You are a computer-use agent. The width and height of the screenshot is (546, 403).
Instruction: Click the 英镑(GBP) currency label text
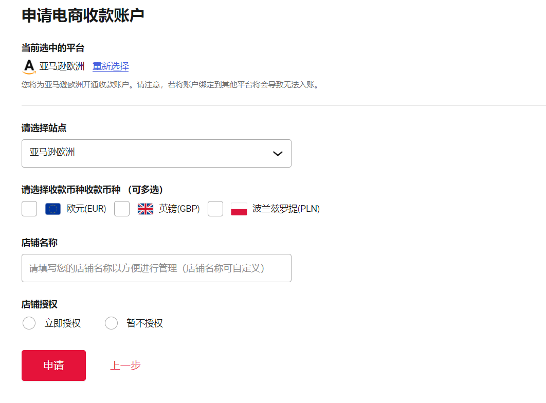180,209
